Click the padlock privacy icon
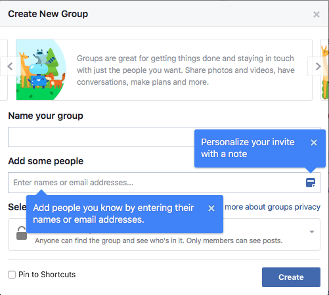329x295 pixels. point(22,233)
